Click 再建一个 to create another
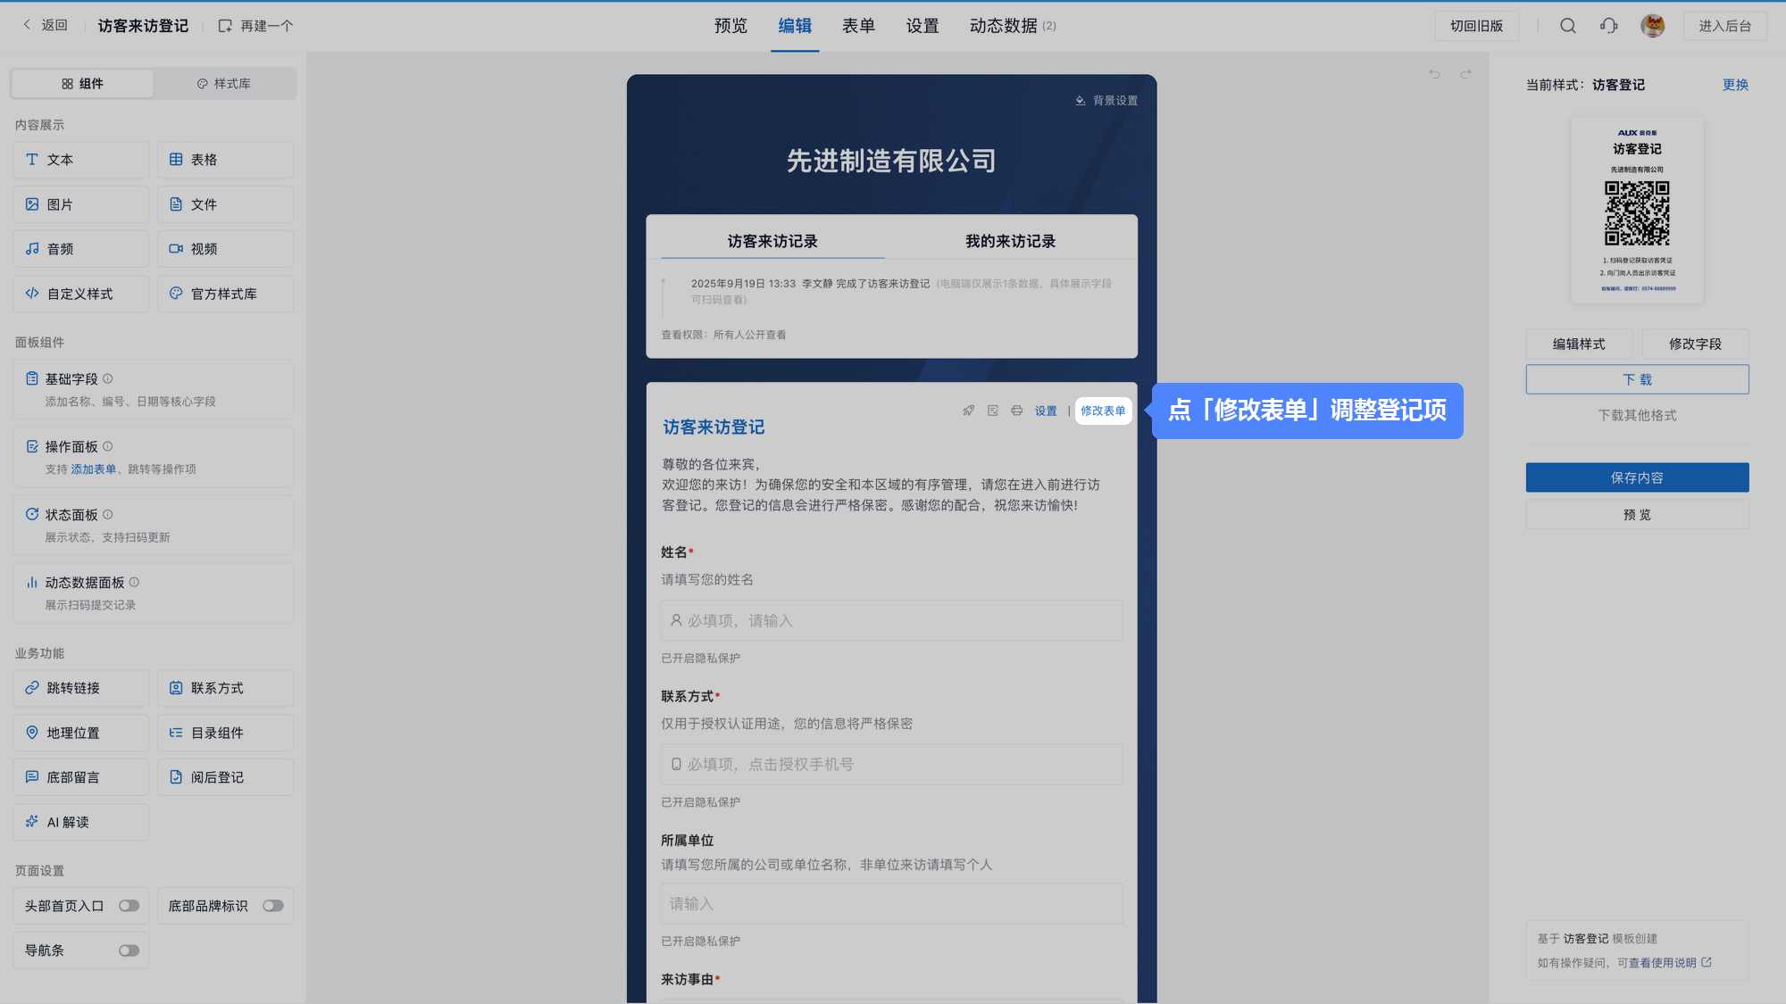Viewport: 1786px width, 1004px height. (x=255, y=26)
